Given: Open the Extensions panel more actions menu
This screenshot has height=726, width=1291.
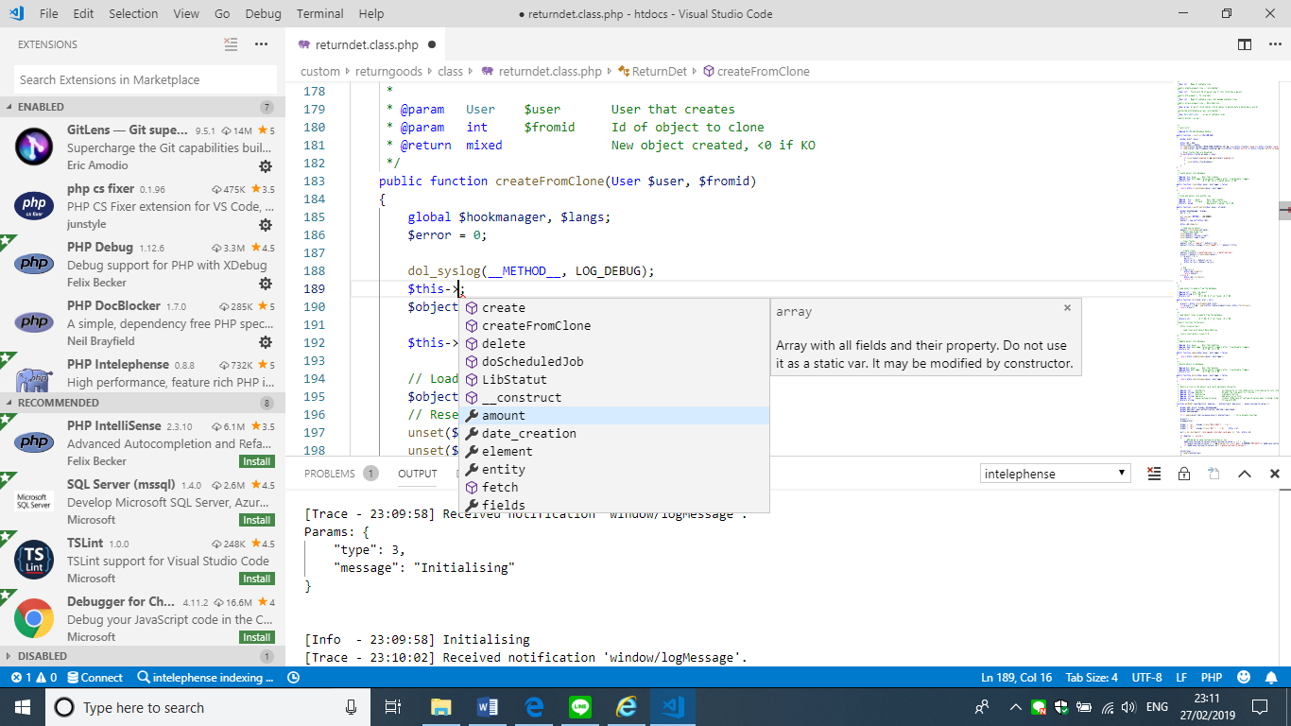Looking at the screenshot, I should 262,44.
